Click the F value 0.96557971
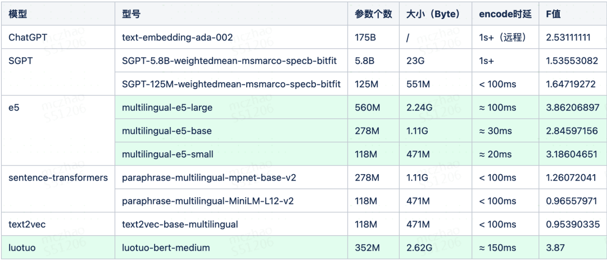 coord(572,201)
